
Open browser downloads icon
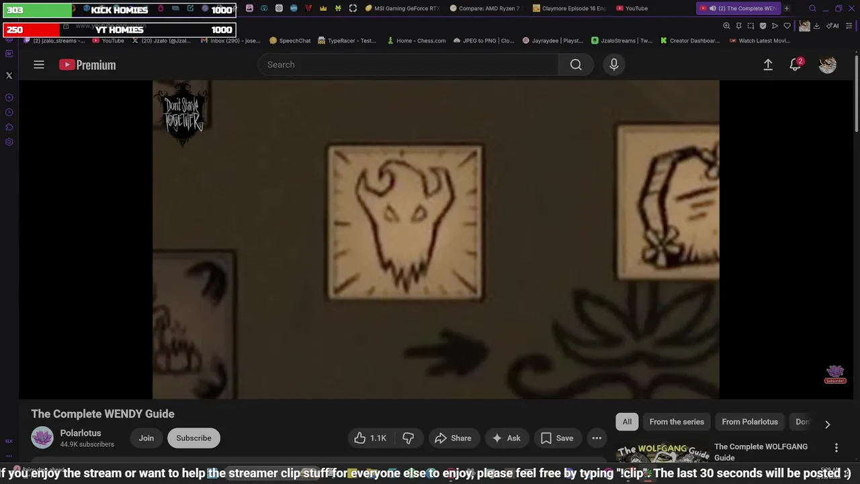click(816, 26)
